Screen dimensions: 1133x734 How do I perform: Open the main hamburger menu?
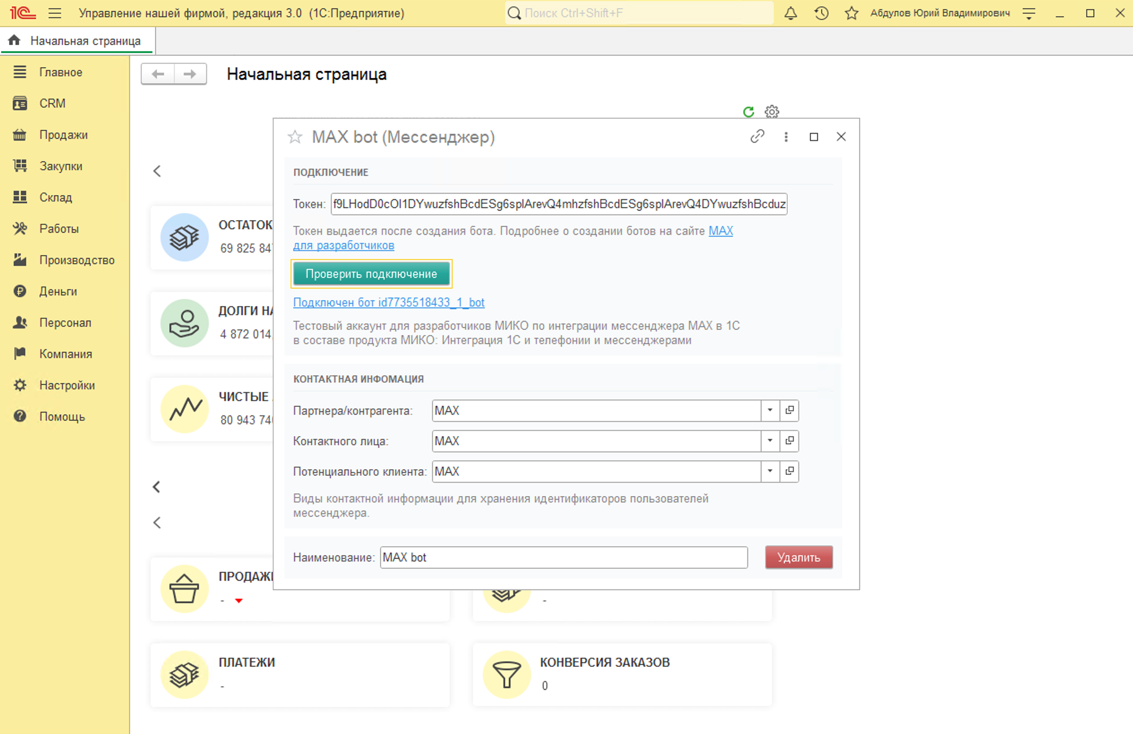tap(55, 13)
